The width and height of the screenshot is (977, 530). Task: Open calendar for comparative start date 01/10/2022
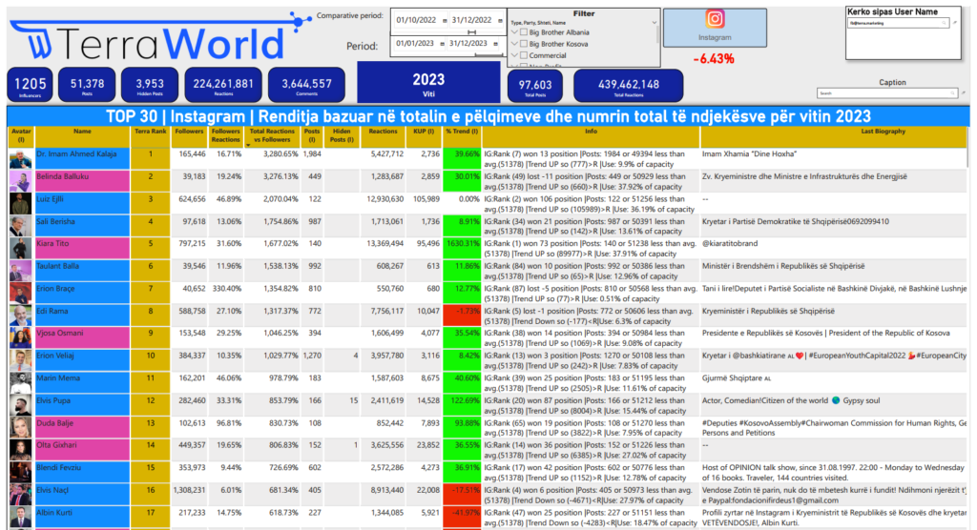[445, 21]
